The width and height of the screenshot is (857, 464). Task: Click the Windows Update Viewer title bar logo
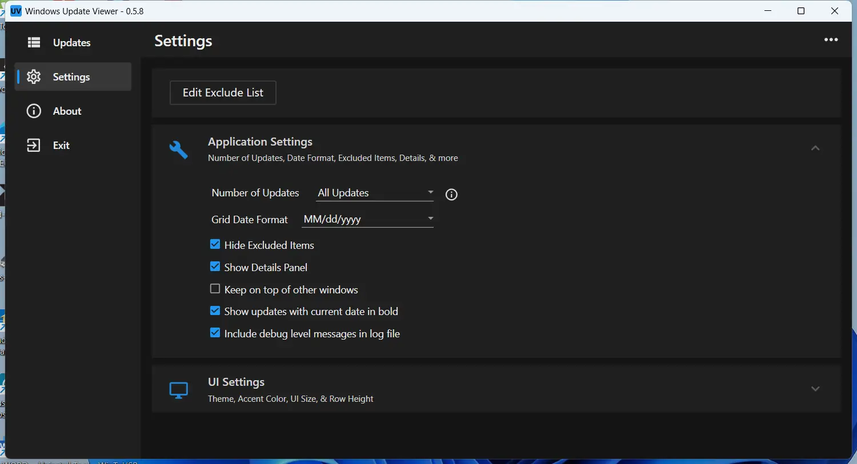point(16,11)
